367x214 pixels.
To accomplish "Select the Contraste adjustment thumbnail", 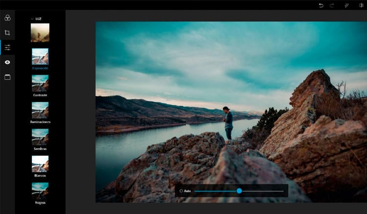I will click(40, 83).
